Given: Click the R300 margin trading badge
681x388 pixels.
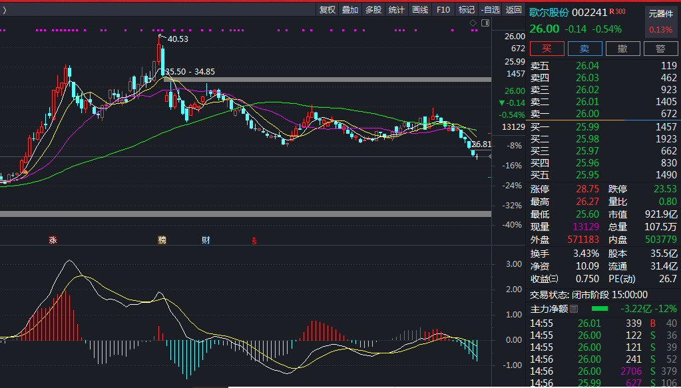Looking at the screenshot, I should pos(618,11).
